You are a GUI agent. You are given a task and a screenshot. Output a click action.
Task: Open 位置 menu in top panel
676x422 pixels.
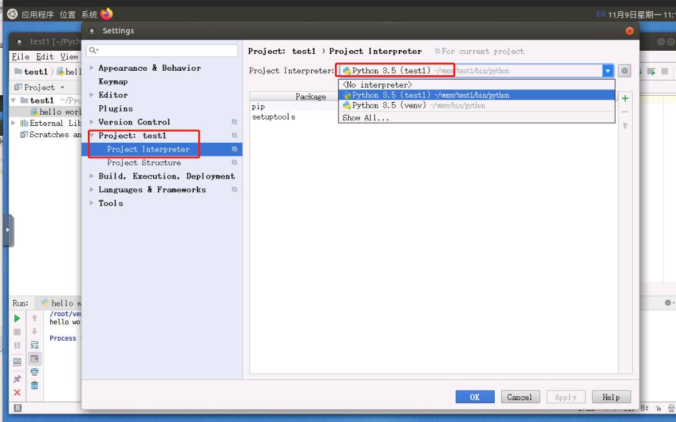point(67,14)
